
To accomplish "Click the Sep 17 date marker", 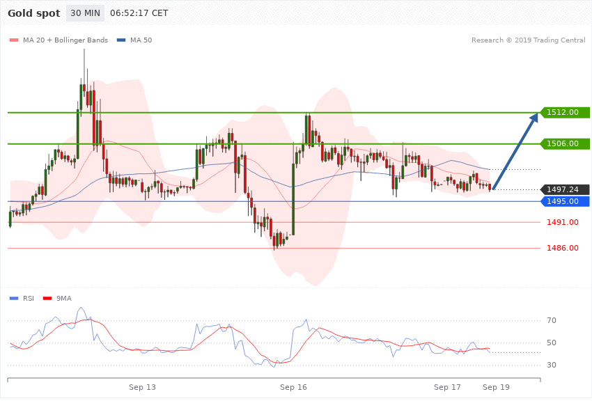I will 447,387.
